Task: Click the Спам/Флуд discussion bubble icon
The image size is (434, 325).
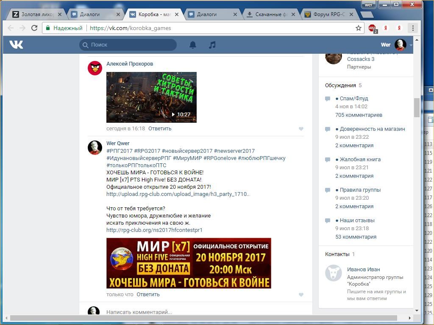Action: click(x=328, y=99)
